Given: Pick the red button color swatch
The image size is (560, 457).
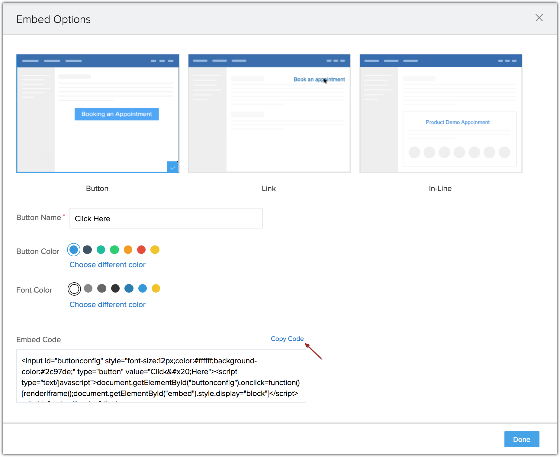Looking at the screenshot, I should 141,250.
